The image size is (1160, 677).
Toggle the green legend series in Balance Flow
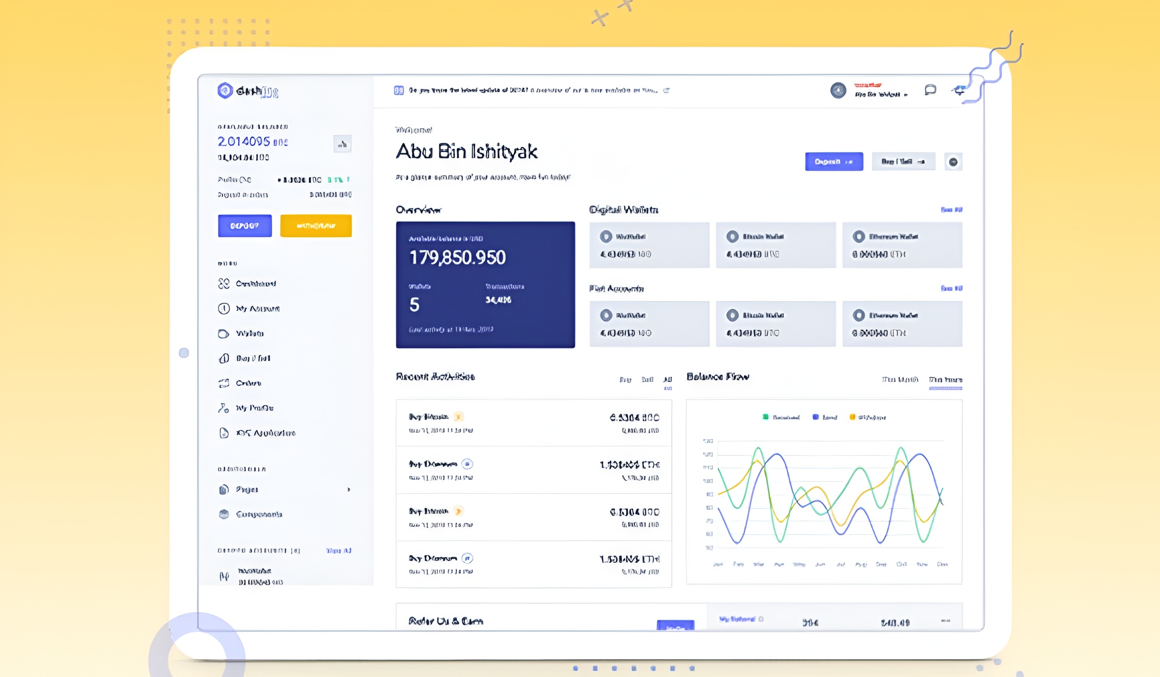(x=781, y=417)
